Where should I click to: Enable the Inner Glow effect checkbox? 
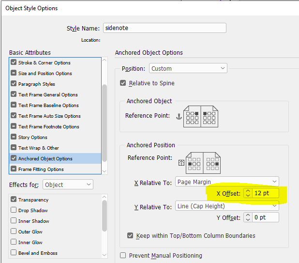point(14,242)
